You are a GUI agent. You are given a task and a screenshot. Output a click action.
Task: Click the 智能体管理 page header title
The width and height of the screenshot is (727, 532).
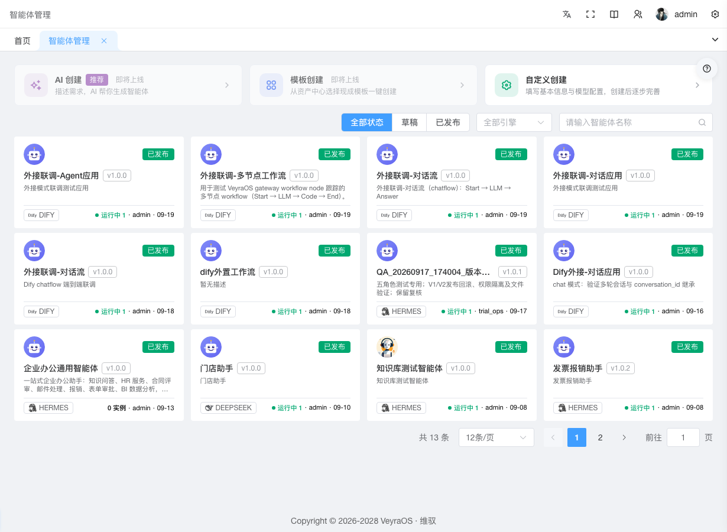click(30, 14)
